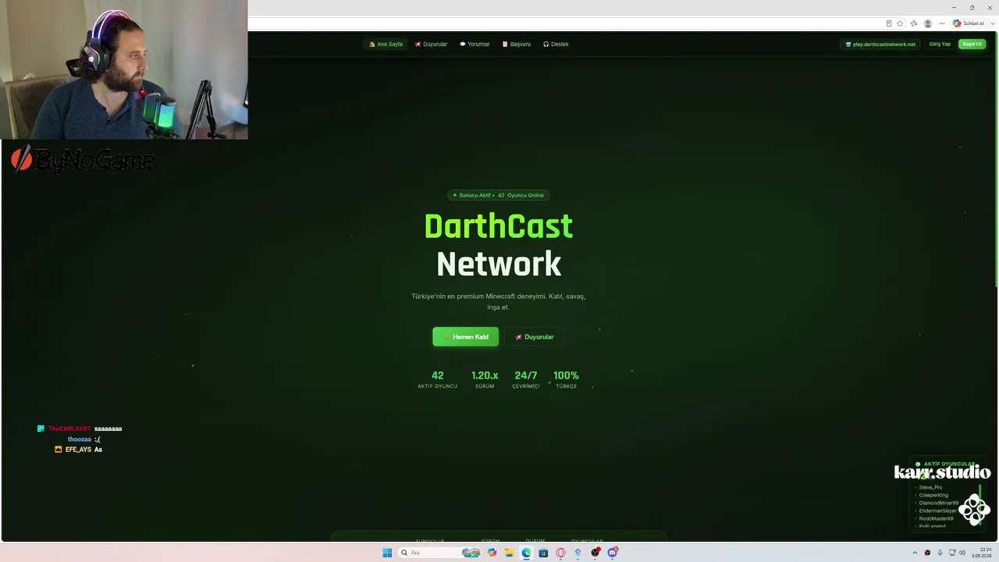Click the 24/7 Çevrimiçi stat
This screenshot has height=562, width=999.
click(x=526, y=380)
